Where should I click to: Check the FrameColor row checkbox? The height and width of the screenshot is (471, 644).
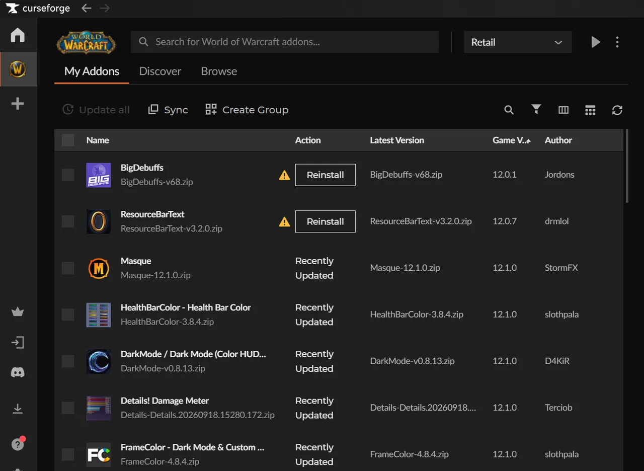(x=68, y=454)
